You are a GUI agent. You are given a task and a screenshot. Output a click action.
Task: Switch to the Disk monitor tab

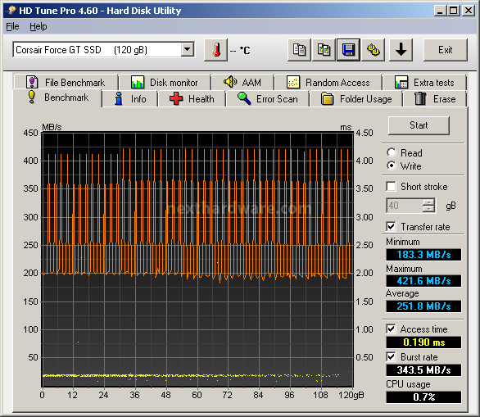pos(165,83)
